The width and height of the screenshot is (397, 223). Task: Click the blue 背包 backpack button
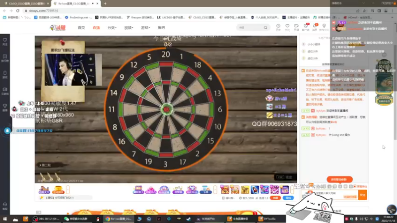(288, 198)
